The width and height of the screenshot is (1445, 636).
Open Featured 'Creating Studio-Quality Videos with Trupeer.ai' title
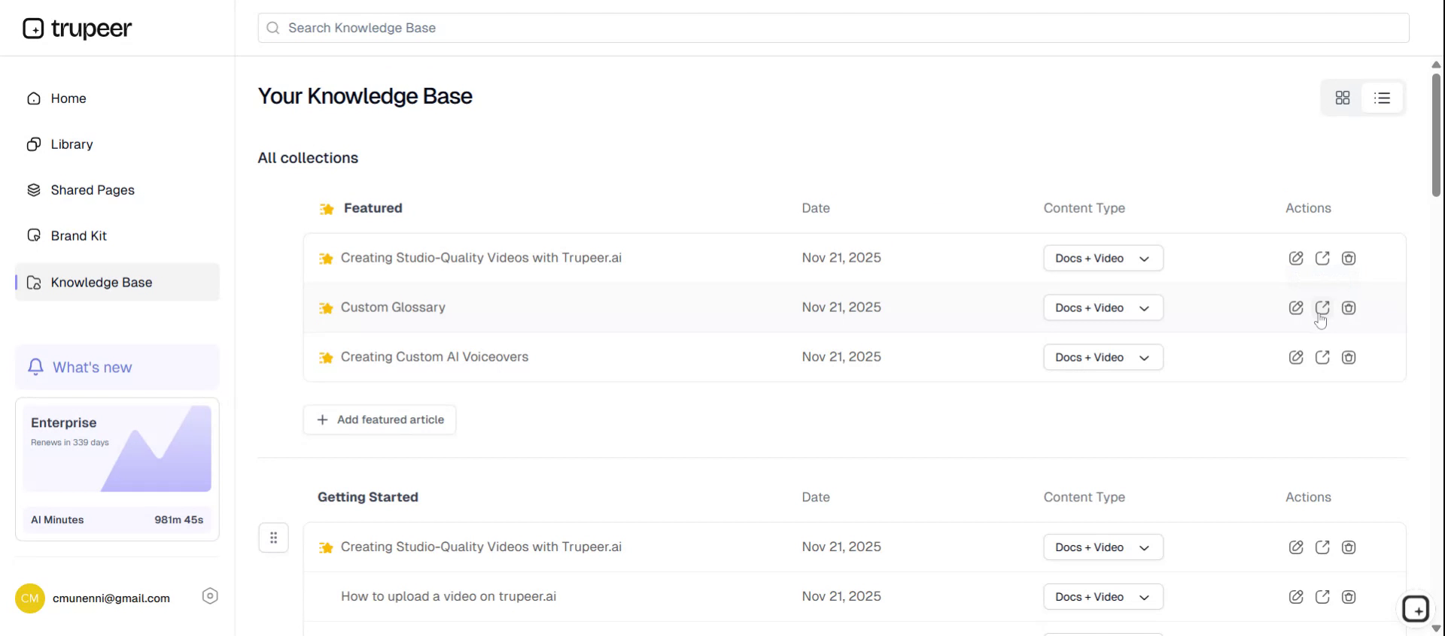(481, 258)
